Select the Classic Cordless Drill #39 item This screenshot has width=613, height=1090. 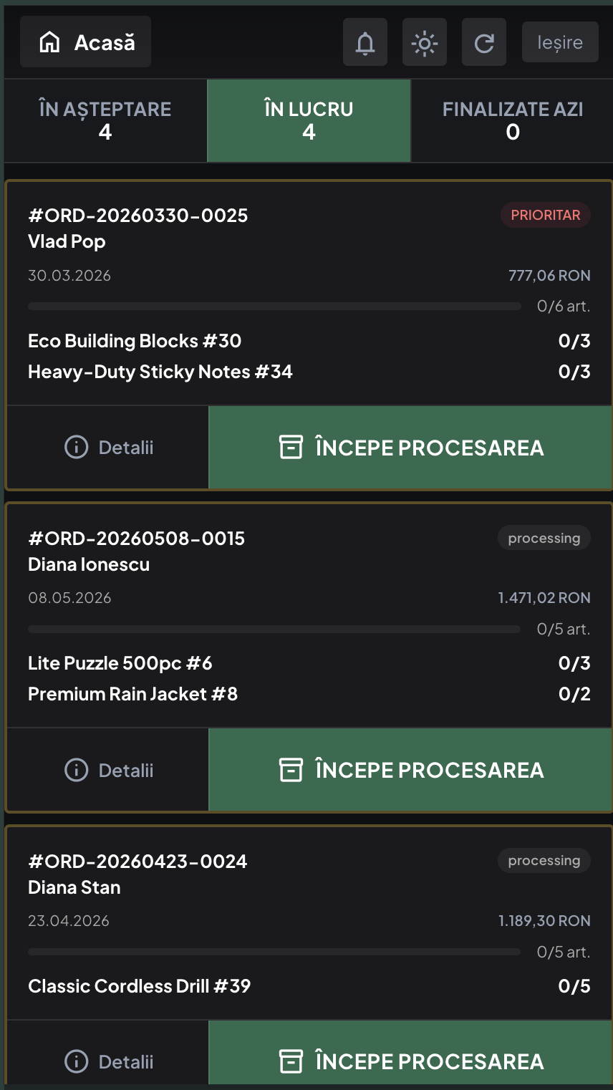[140, 986]
